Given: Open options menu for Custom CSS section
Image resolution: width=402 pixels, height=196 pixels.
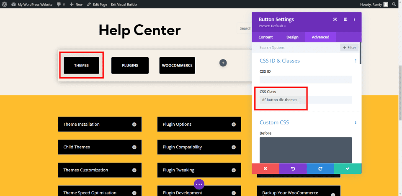Looking at the screenshot, I should click(x=356, y=122).
